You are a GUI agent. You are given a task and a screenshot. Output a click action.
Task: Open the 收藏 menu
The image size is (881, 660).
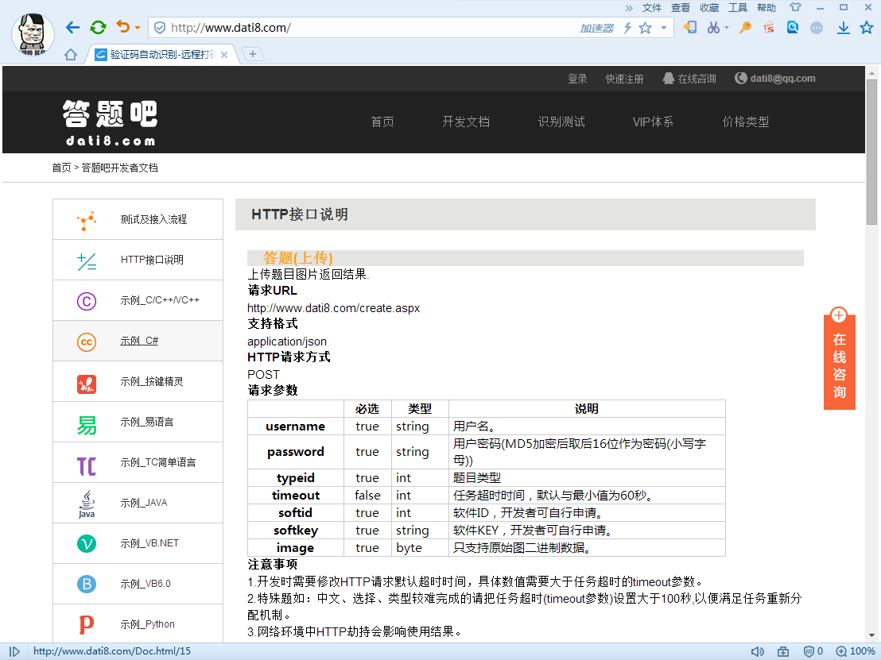pos(709,8)
